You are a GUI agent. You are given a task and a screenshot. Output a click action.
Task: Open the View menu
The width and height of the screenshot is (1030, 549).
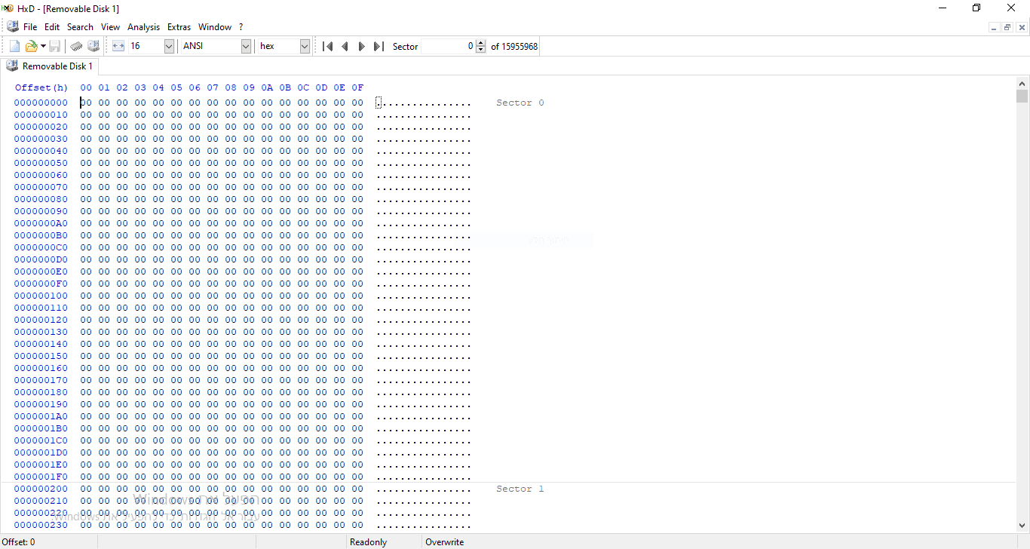(110, 26)
